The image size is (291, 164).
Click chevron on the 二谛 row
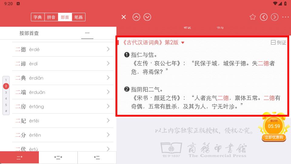click(108, 63)
